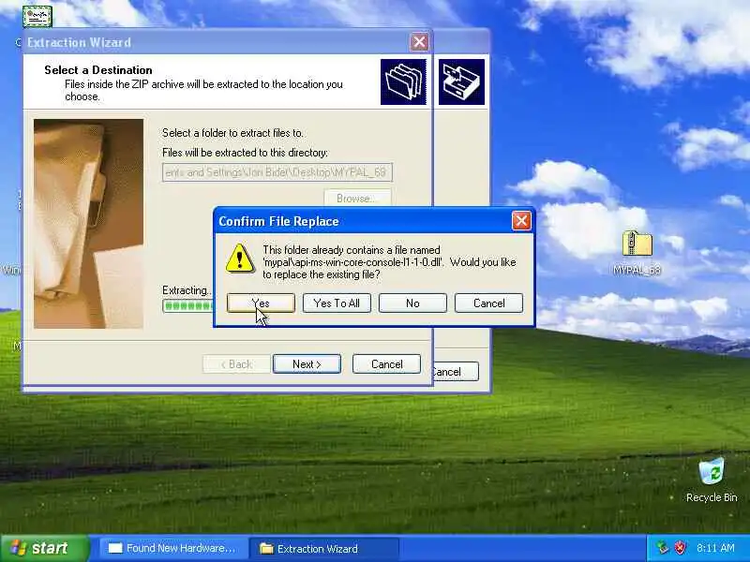Click the hardware tray icon

(663, 548)
